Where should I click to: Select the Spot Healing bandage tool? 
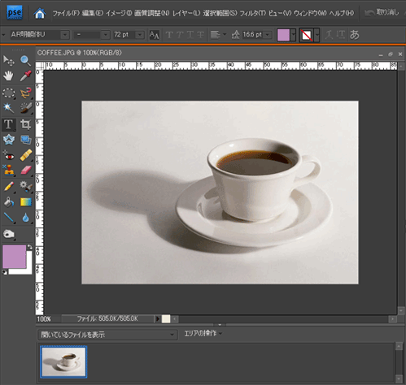(25, 155)
